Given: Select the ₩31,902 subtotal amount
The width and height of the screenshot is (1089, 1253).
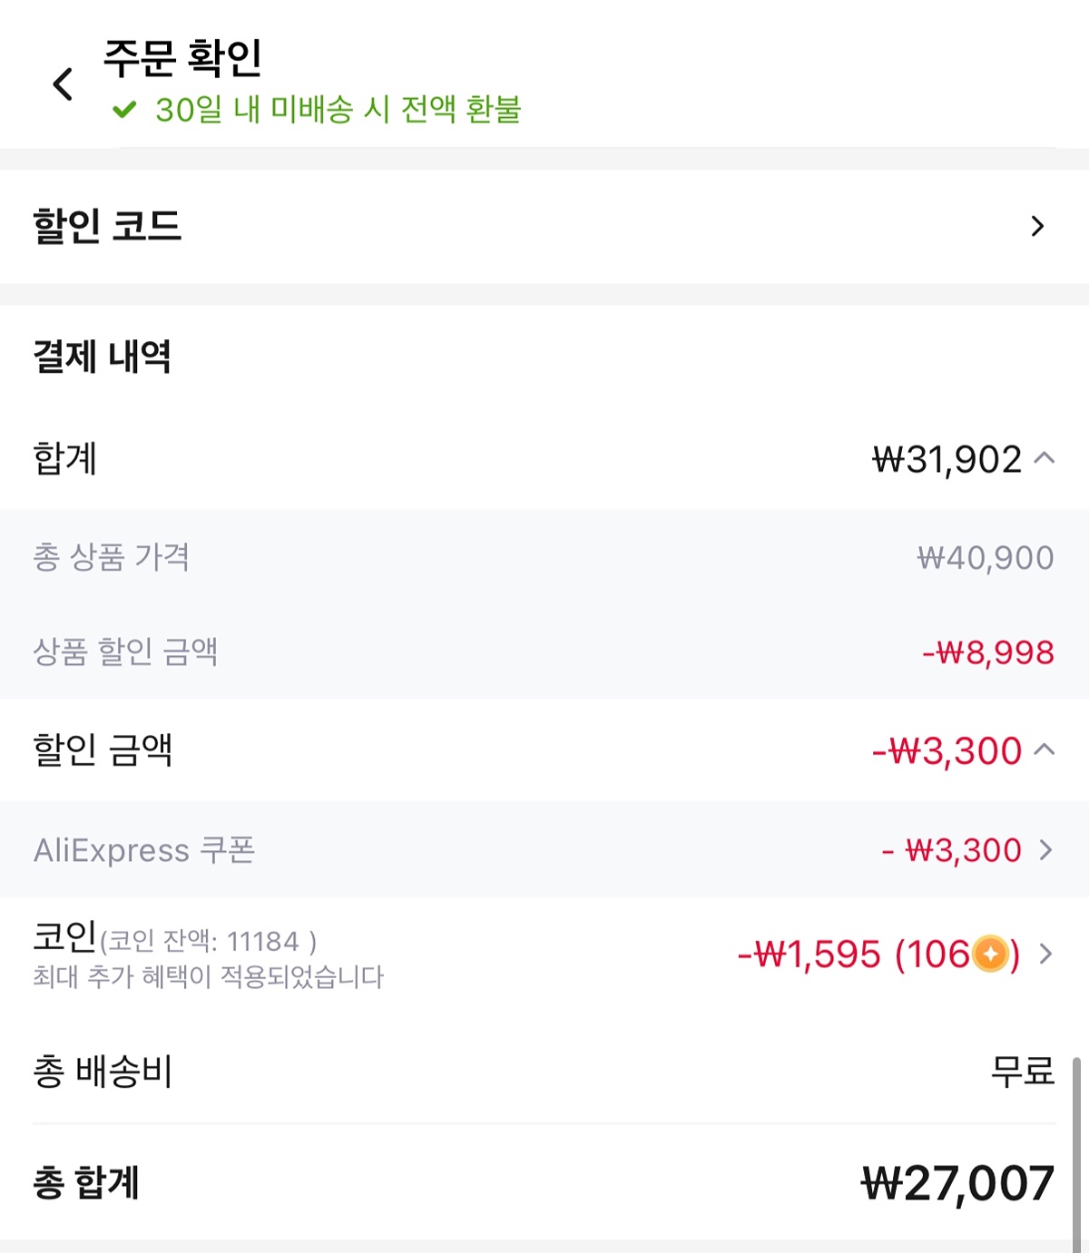Looking at the screenshot, I should (947, 459).
